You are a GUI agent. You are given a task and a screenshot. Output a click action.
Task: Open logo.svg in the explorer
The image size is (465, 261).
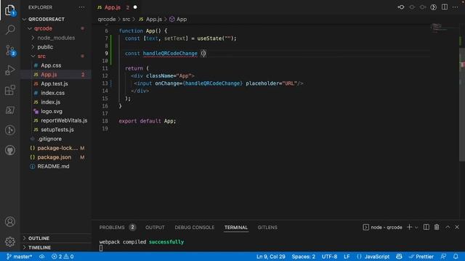tap(52, 111)
